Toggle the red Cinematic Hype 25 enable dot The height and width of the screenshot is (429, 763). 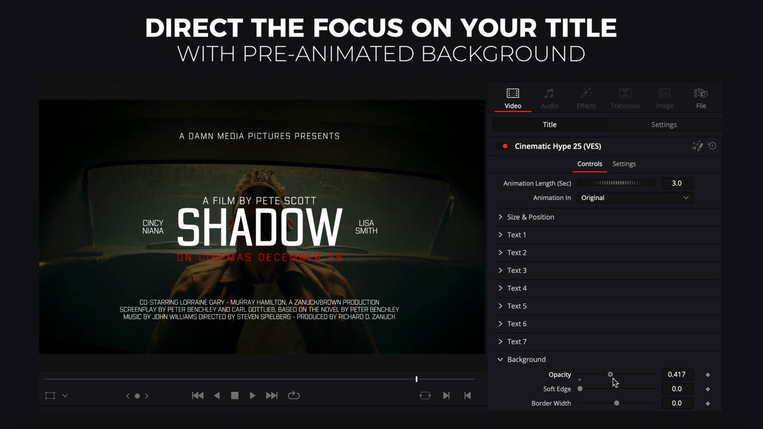pos(505,146)
